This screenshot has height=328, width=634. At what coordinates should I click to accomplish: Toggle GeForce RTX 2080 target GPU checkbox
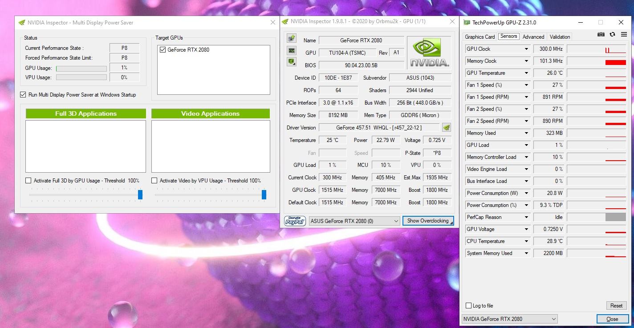pyautogui.click(x=163, y=50)
